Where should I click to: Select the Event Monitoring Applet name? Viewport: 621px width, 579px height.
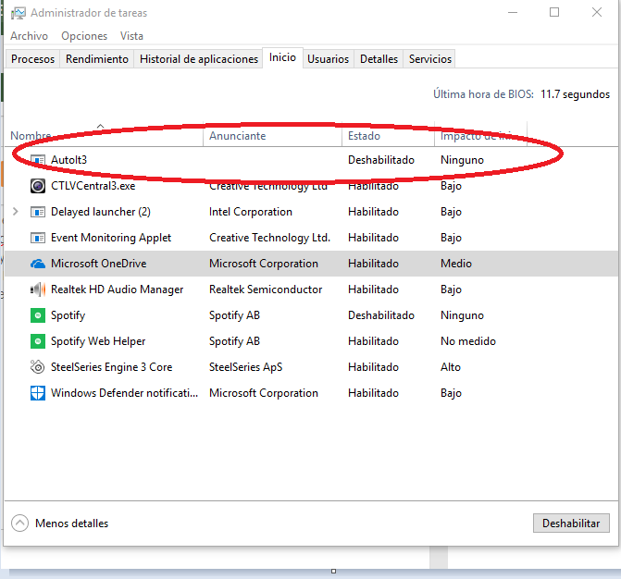(111, 238)
